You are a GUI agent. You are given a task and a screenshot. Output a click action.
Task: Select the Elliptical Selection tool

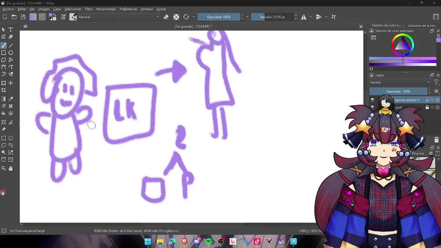11,138
